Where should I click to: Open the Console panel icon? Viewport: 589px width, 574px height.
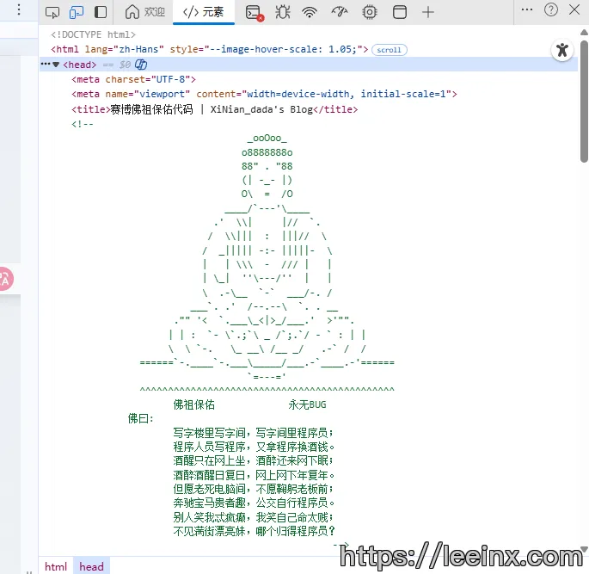click(254, 12)
